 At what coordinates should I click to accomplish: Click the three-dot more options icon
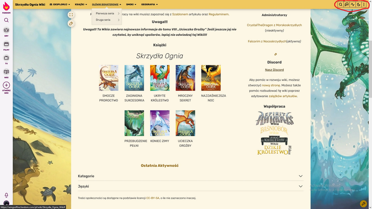364,4
